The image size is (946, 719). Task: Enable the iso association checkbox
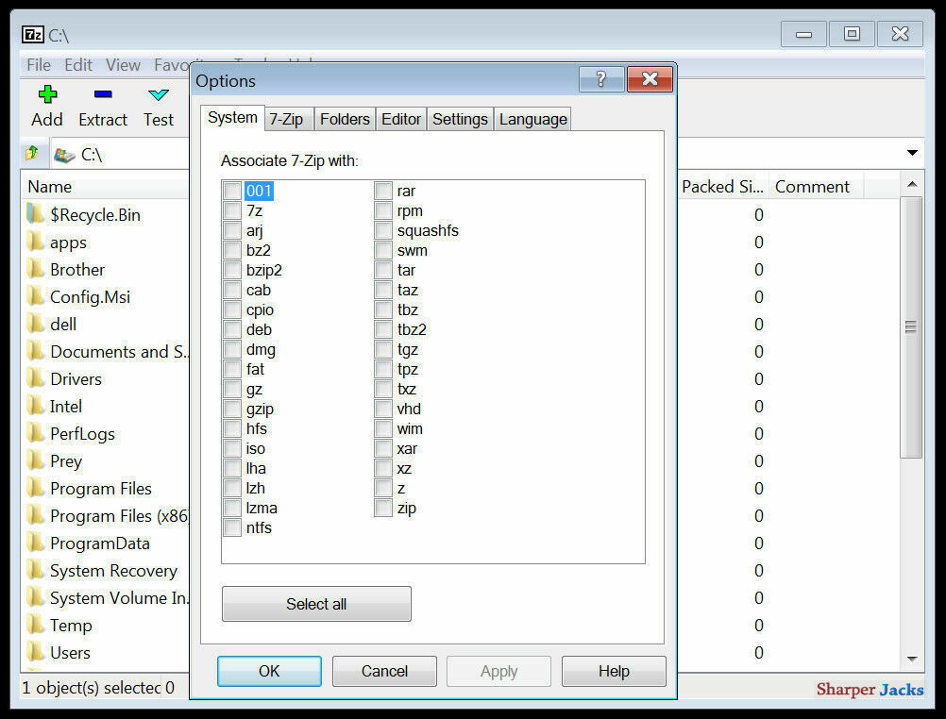(232, 448)
